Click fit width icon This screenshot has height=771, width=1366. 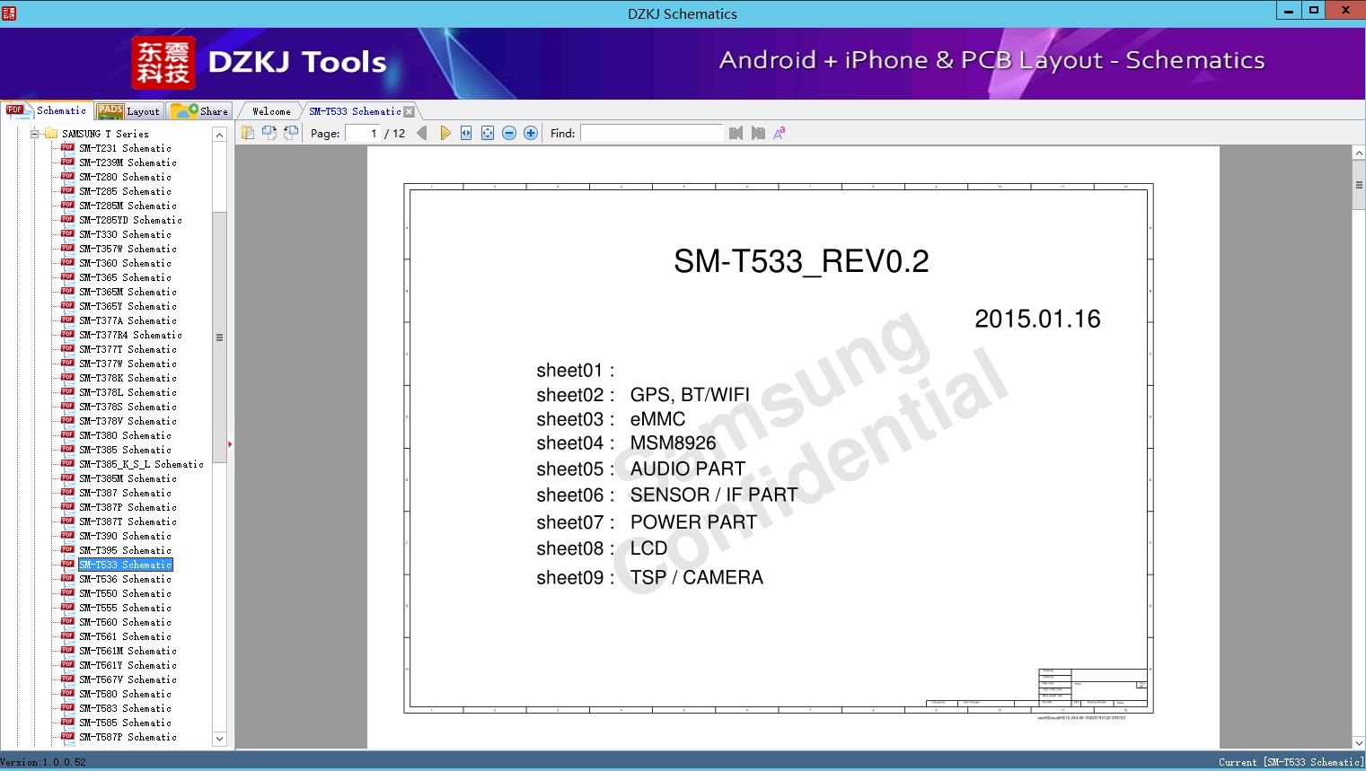click(x=466, y=133)
